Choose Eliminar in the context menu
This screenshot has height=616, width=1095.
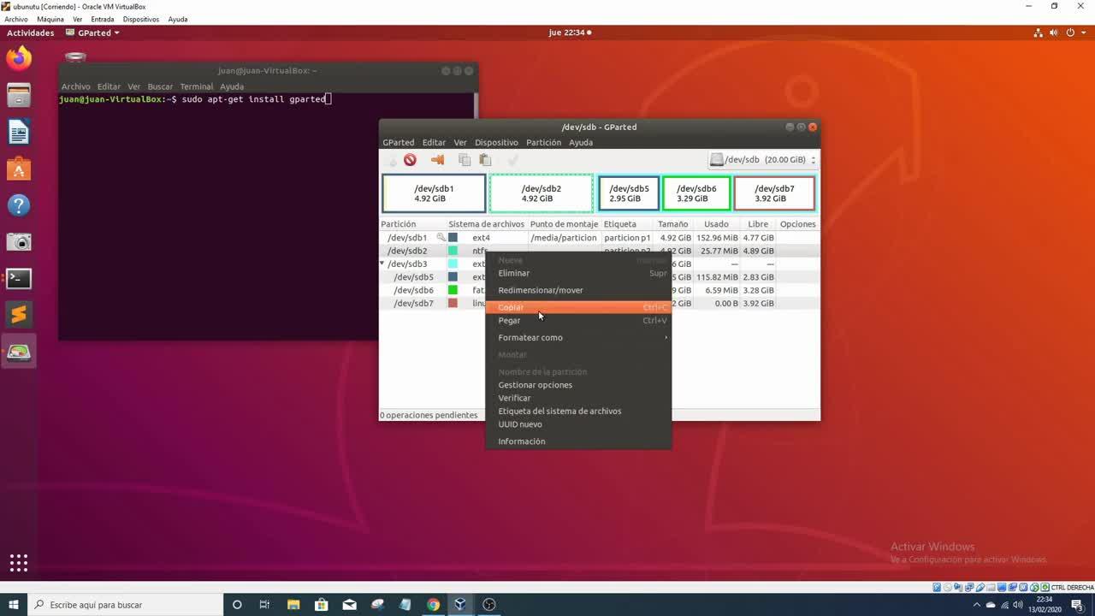pos(514,273)
